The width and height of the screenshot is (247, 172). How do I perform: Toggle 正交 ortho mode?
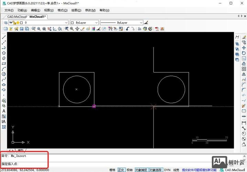(x=121, y=170)
